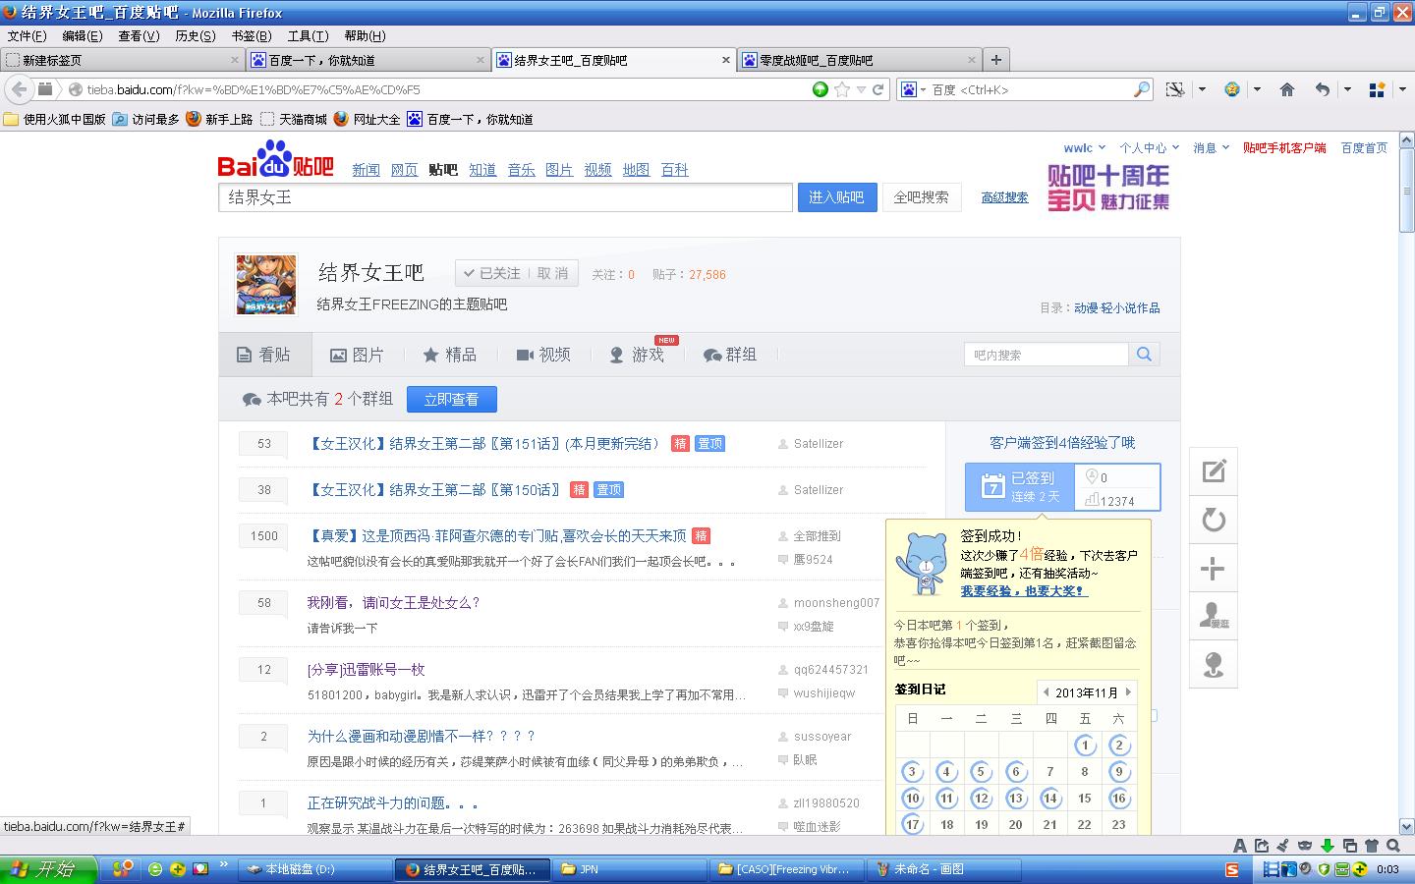Go to the next month in the sign-in calendar

tap(1128, 691)
